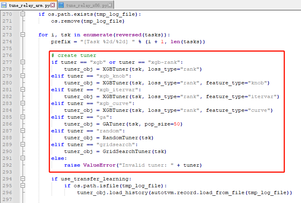Collapse the if block fold at line 277

23,62
